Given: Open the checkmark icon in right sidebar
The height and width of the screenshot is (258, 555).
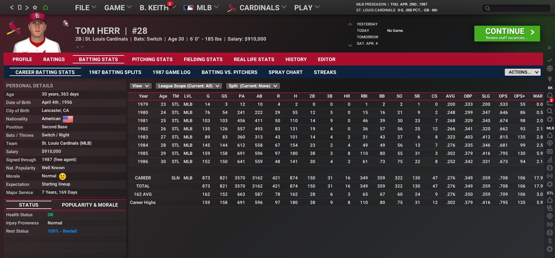Looking at the screenshot, I should [549, 60].
